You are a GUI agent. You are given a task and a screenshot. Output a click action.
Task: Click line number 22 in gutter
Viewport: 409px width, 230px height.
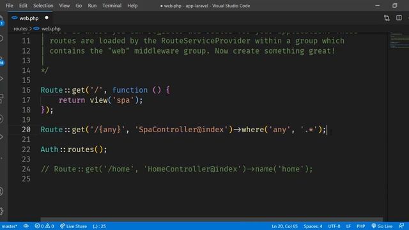click(x=26, y=149)
